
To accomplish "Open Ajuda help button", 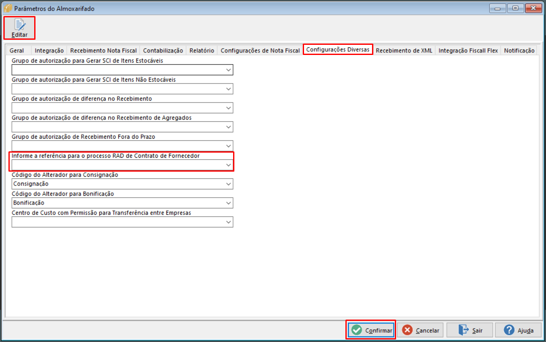I will click(519, 330).
